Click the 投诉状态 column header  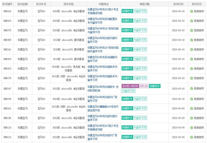pyautogui.click(x=197, y=4)
